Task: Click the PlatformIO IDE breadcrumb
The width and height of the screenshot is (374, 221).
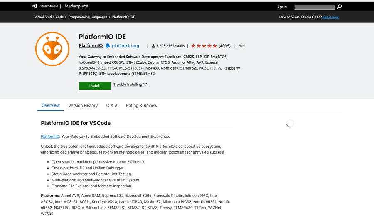Action: 123,17
